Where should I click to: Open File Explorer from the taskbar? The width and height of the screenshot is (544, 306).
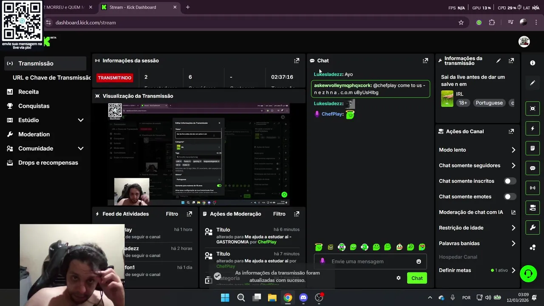click(x=272, y=297)
